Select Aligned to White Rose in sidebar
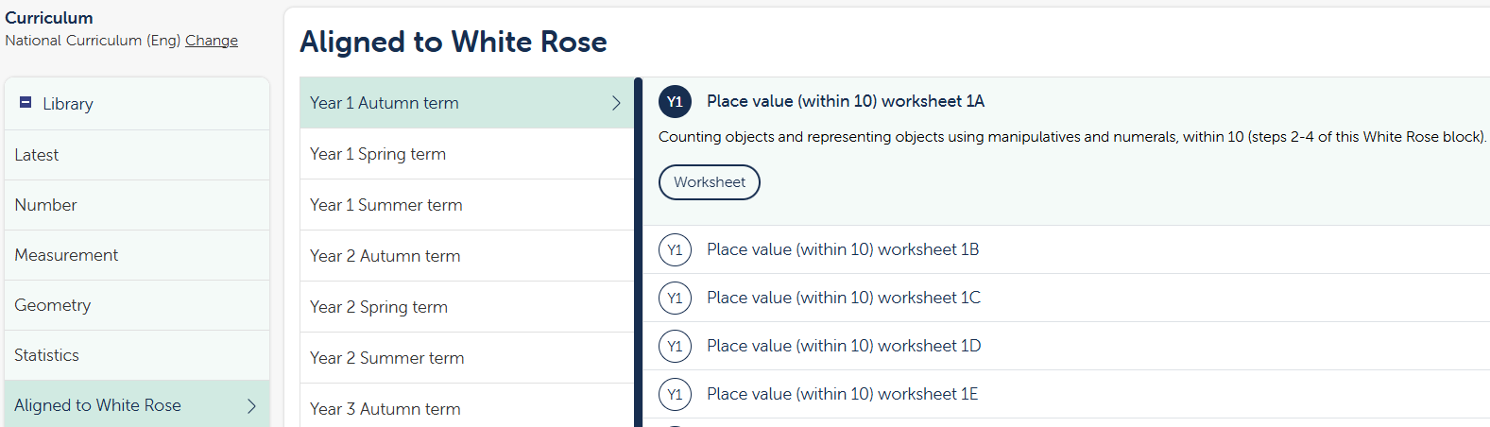The image size is (1490, 427). (137, 404)
